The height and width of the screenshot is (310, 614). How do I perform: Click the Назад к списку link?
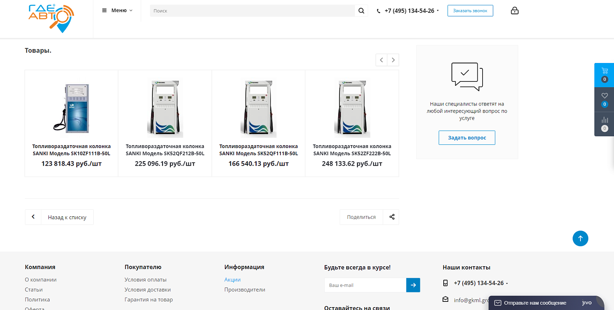coord(67,217)
